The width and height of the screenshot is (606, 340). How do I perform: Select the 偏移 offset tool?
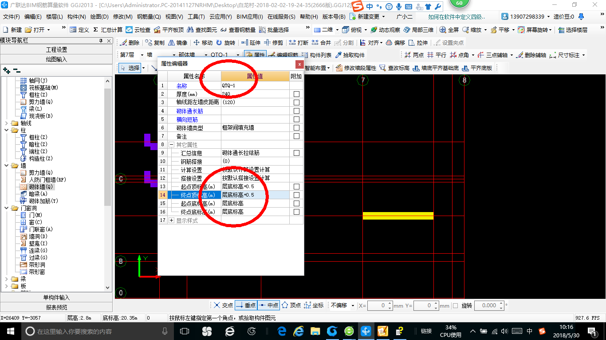click(x=395, y=42)
